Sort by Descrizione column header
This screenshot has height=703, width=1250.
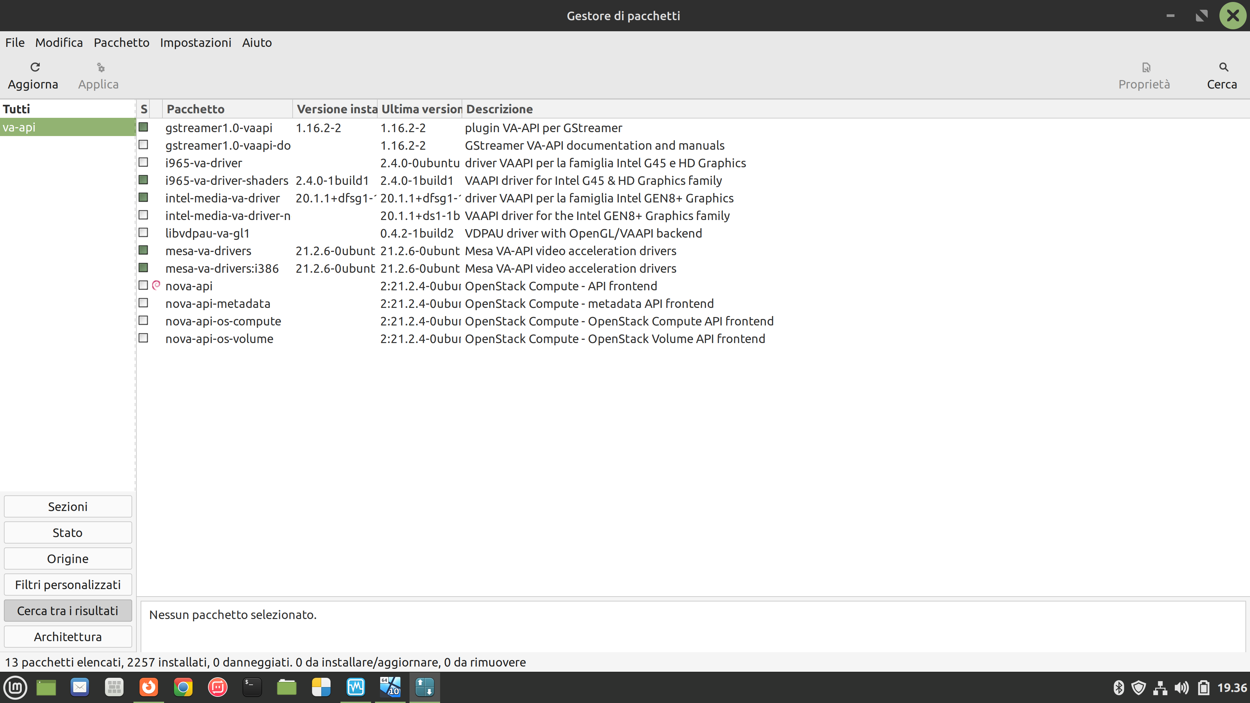tap(499, 109)
